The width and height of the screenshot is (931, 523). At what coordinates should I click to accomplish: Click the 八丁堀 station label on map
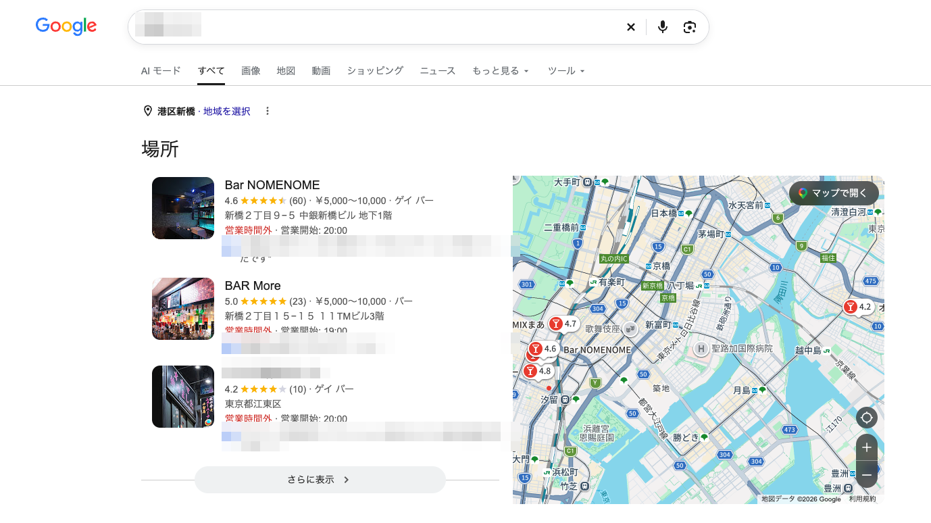pos(680,286)
